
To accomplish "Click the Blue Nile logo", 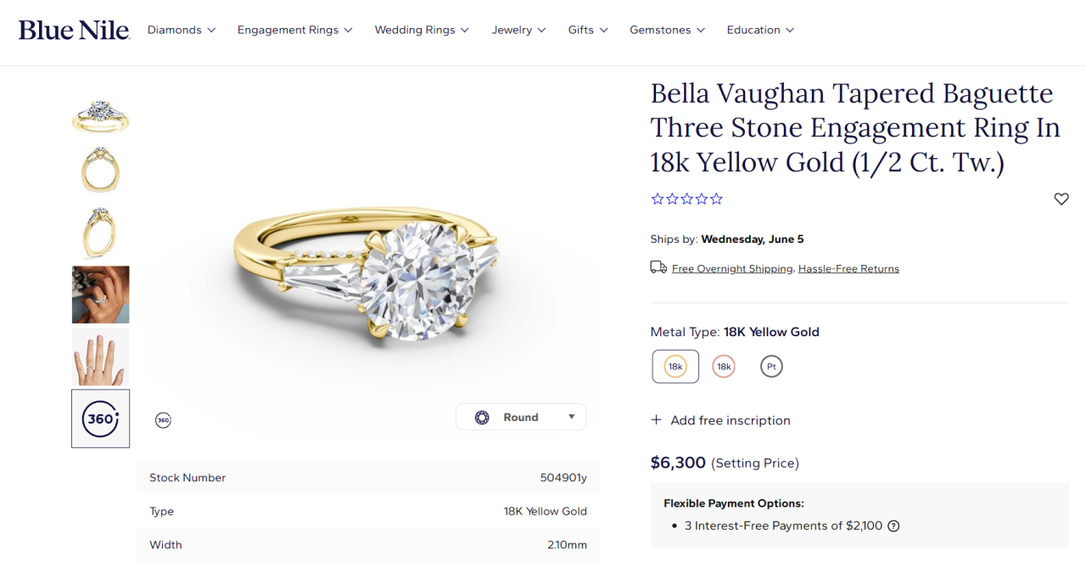I will click(74, 31).
